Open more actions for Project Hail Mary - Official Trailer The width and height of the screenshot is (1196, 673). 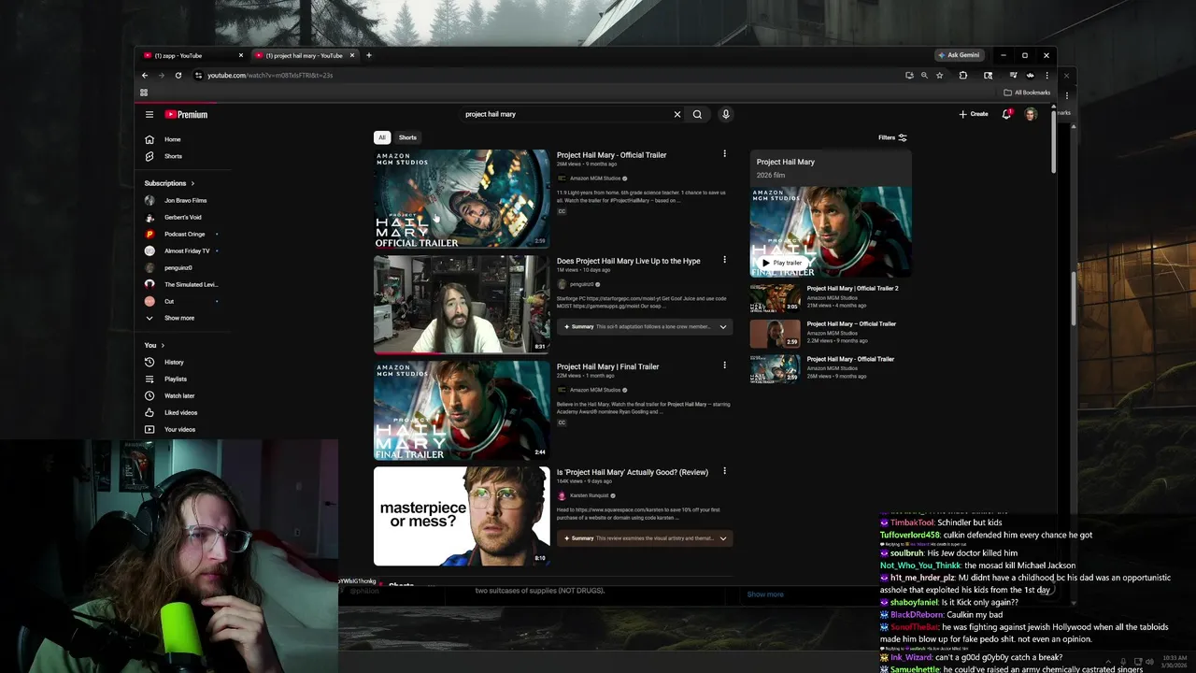point(724,154)
